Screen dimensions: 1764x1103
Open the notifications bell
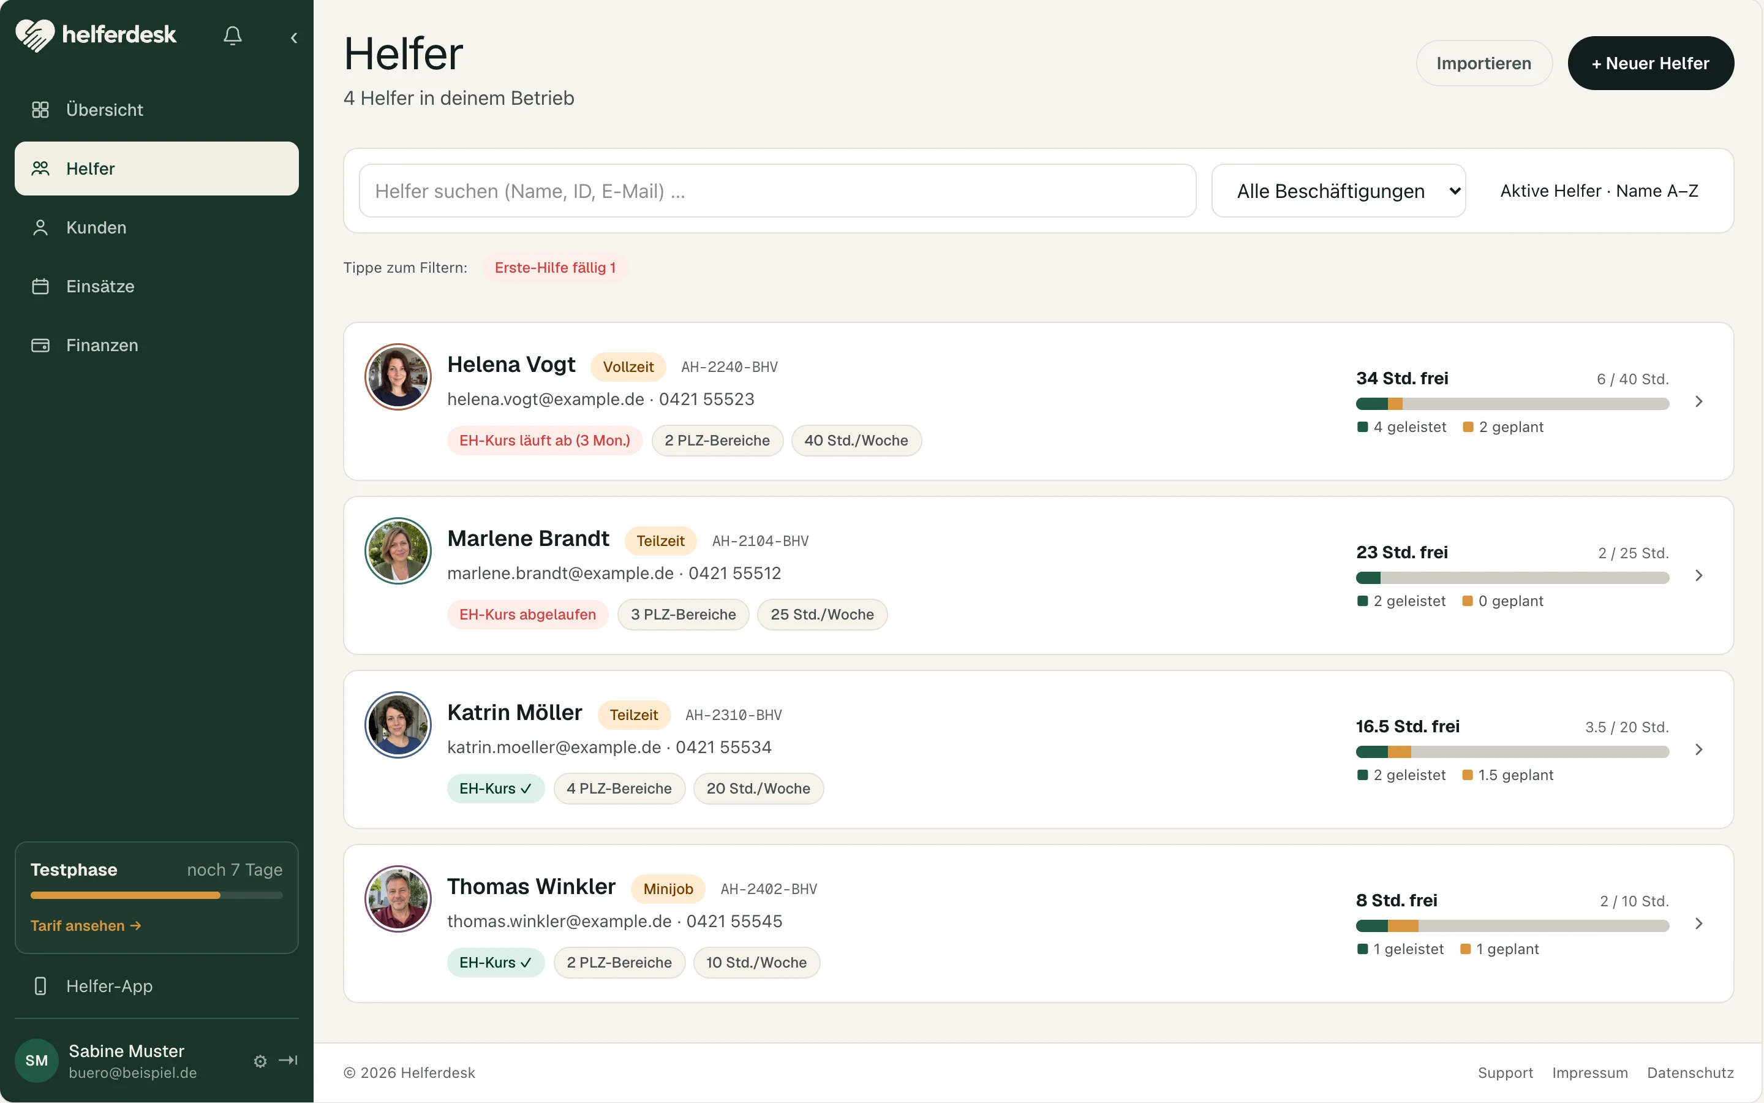click(x=233, y=36)
